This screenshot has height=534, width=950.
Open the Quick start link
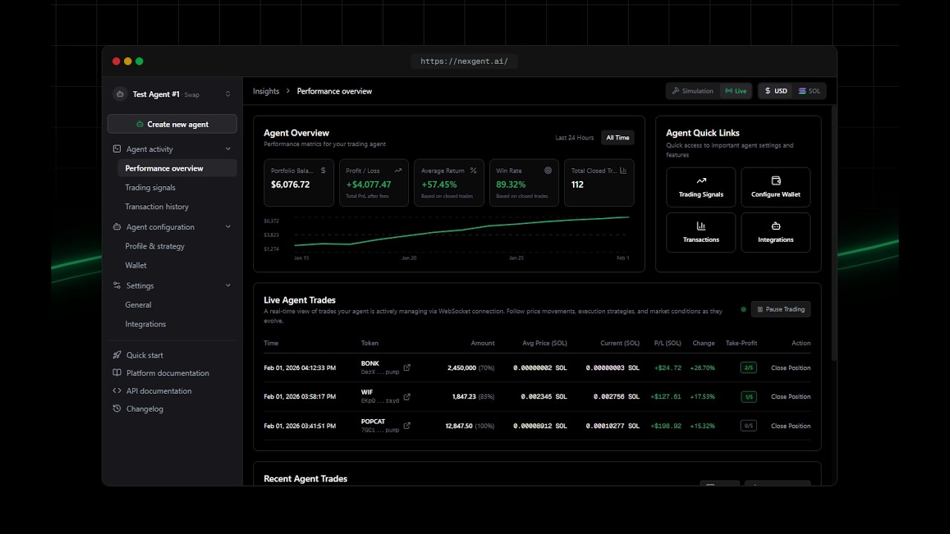[x=145, y=355]
